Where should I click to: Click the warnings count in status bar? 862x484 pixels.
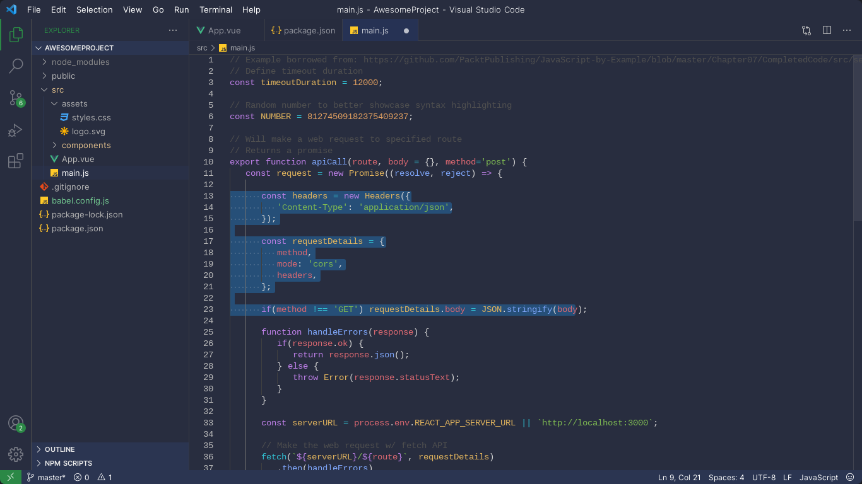[x=105, y=478]
